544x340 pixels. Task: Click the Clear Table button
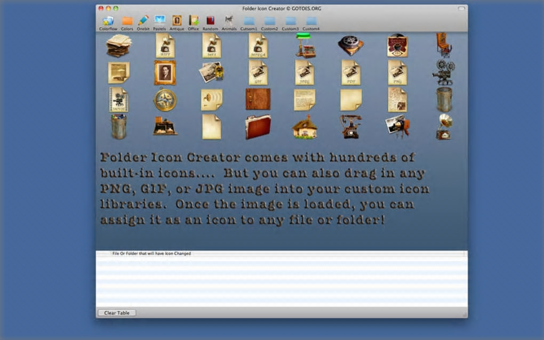click(117, 313)
